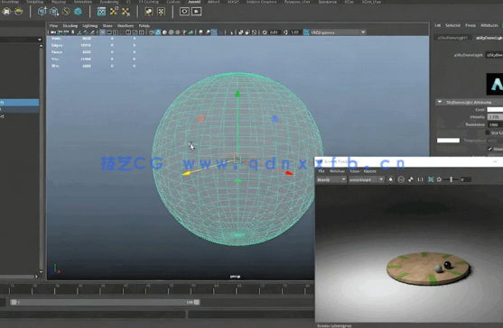Click the gamma icon in viewport toolbar
Image resolution: width=503 pixels, height=328 pixels.
285,32
